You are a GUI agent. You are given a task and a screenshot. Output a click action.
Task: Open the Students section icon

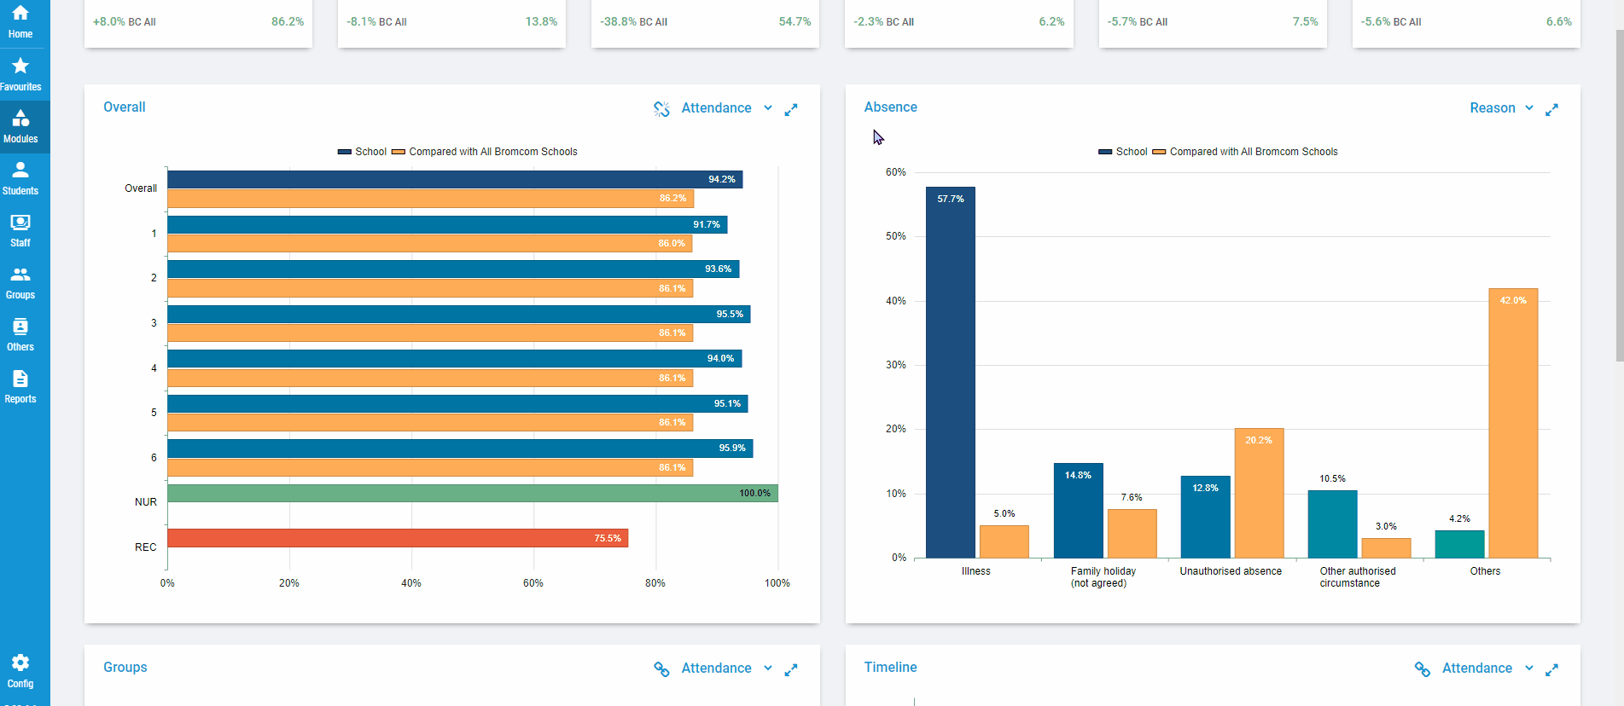click(x=20, y=178)
